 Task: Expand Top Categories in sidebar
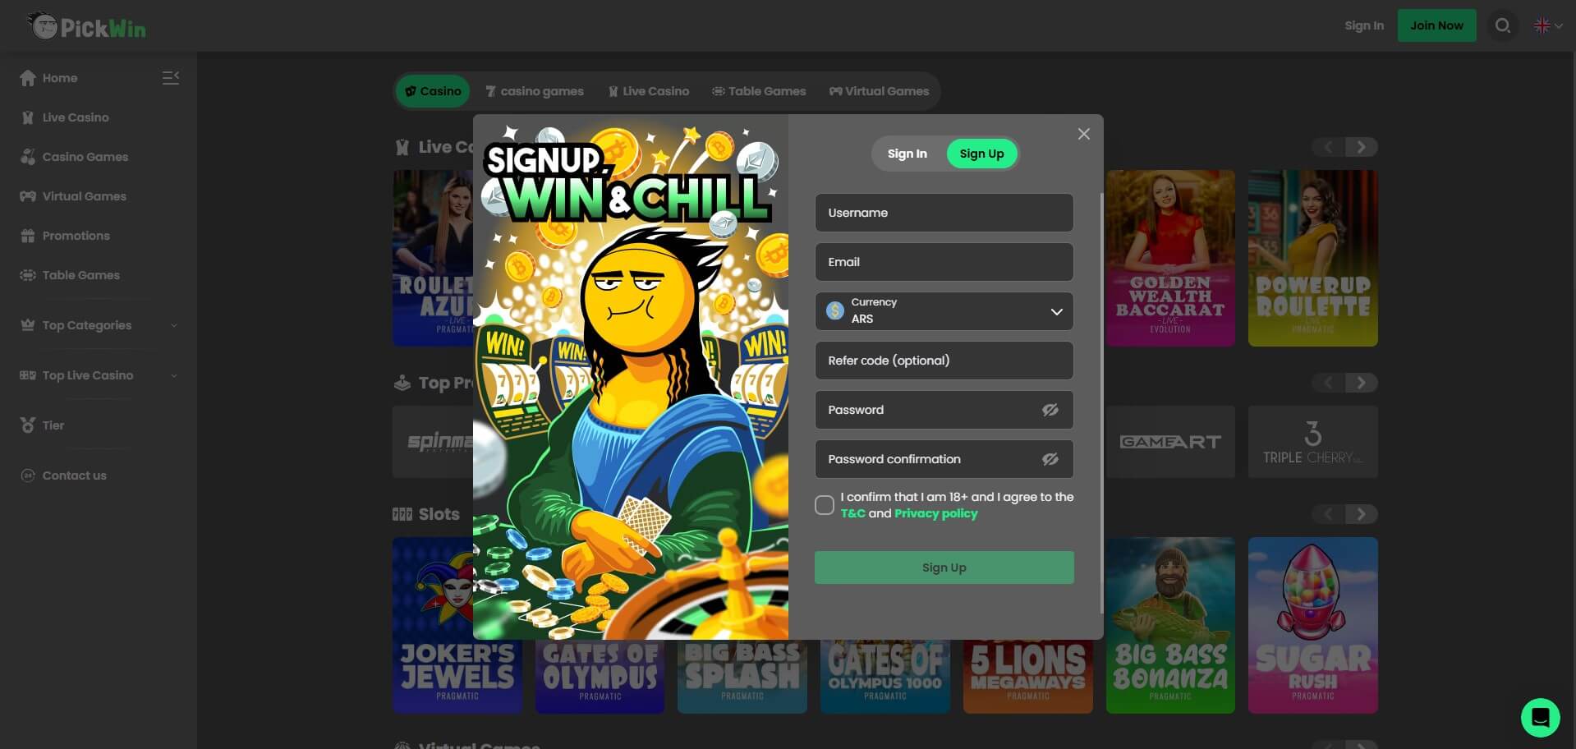point(99,325)
